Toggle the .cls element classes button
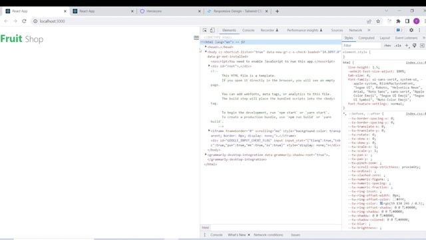 [398, 45]
